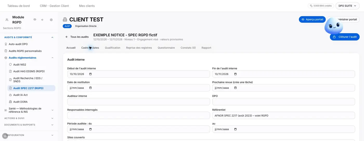Select Audit NIS2 in sidebar
364x141 pixels.
click(x=20, y=65)
